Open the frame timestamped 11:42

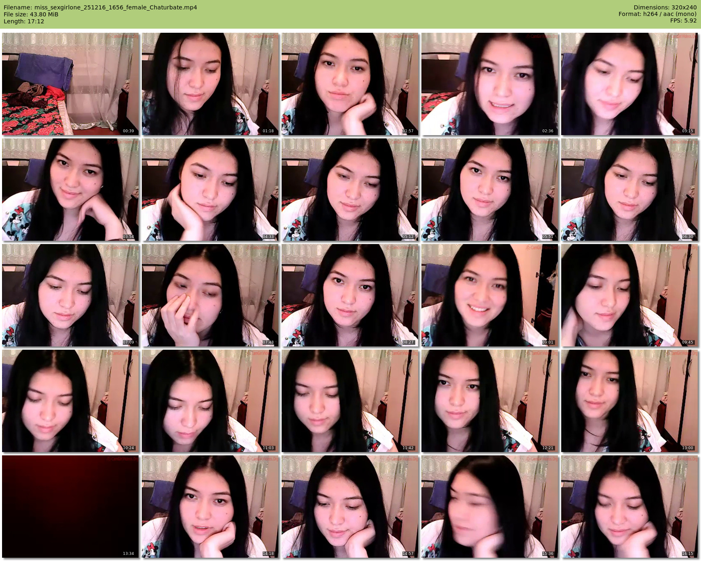coord(350,401)
